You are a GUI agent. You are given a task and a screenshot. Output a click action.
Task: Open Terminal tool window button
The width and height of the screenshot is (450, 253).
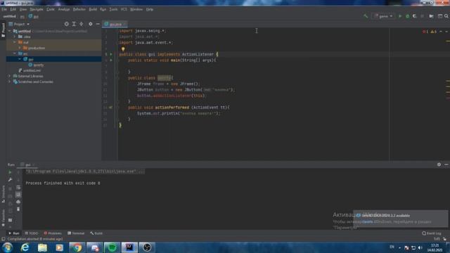(76, 233)
